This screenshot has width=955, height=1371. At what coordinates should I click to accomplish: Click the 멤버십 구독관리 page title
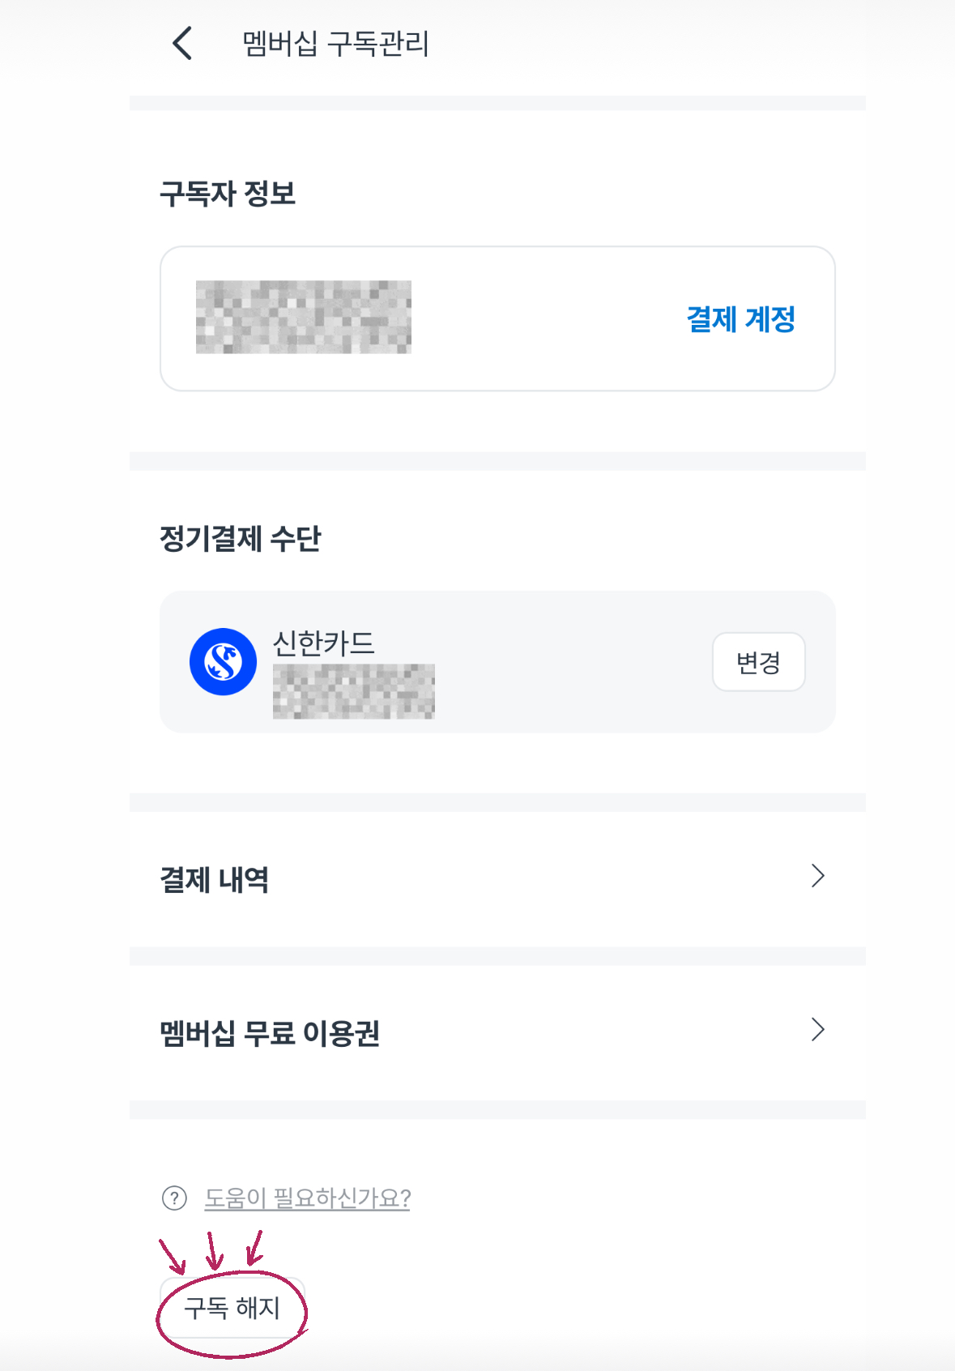335,44
